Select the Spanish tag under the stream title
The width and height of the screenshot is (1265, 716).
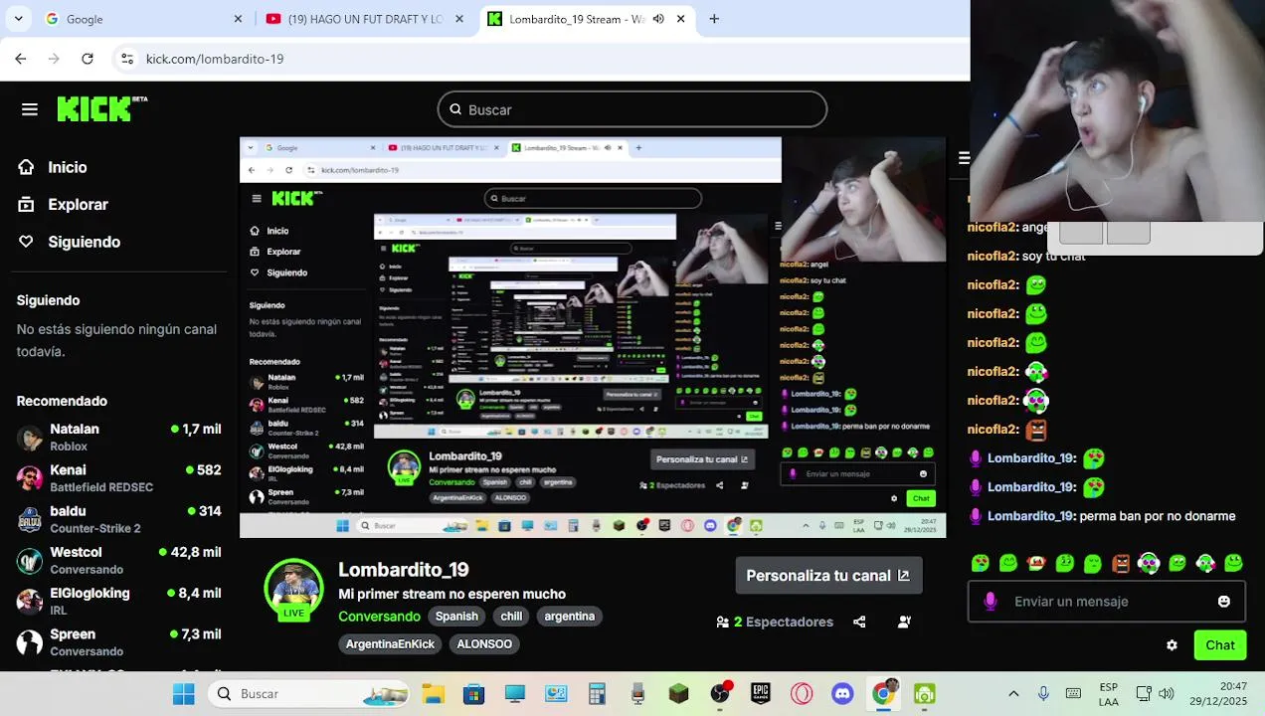456,616
